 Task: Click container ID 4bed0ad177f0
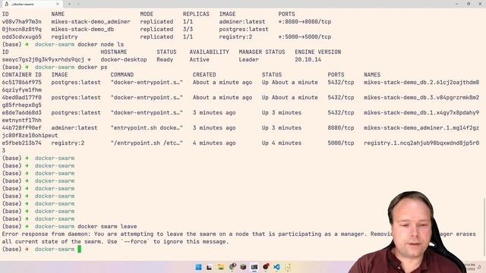coord(22,98)
